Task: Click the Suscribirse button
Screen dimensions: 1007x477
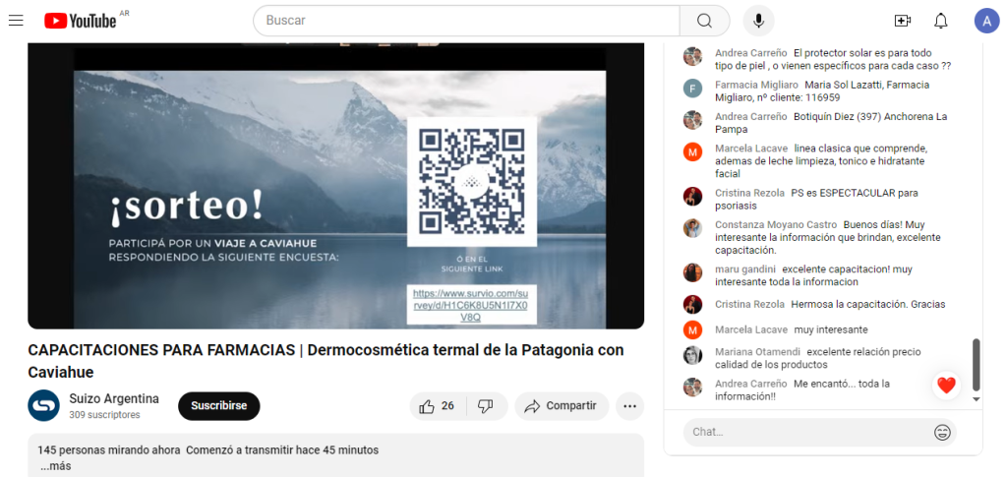Action: click(x=219, y=406)
